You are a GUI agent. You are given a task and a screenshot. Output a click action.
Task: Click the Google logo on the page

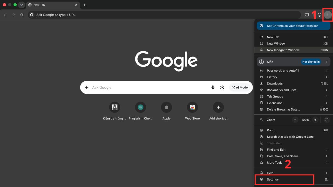coord(166,61)
